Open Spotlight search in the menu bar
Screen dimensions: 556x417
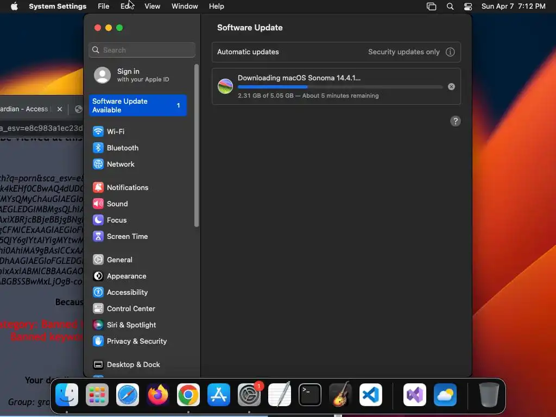pyautogui.click(x=450, y=7)
